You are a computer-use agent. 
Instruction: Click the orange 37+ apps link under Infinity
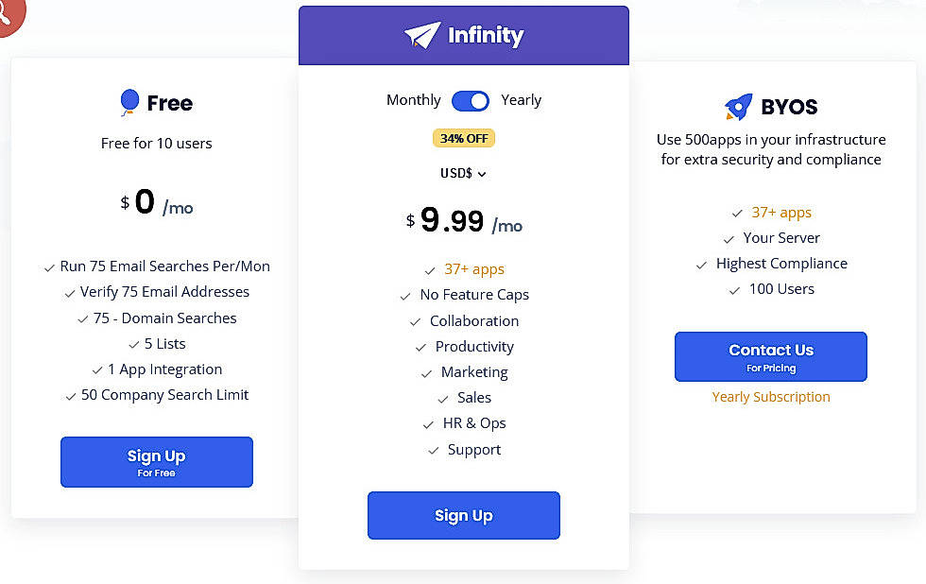coord(473,268)
